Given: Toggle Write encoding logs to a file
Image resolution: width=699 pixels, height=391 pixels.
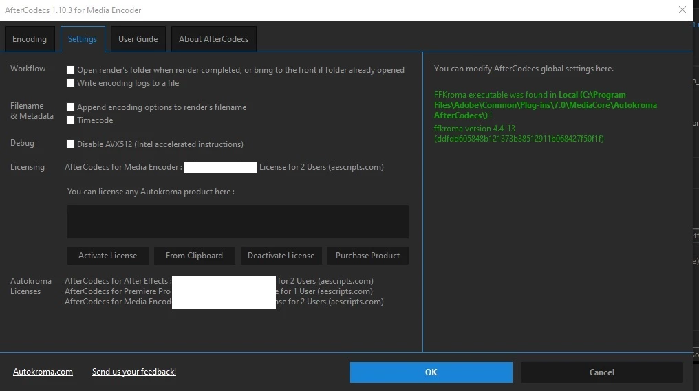Looking at the screenshot, I should [x=70, y=83].
